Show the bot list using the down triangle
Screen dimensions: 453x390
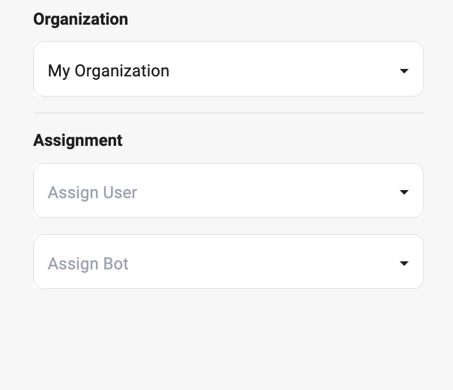tap(404, 264)
